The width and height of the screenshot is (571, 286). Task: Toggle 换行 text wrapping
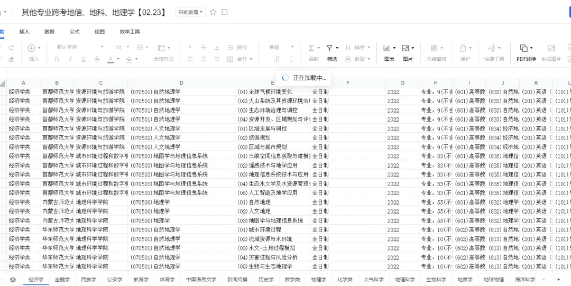coord(237,48)
